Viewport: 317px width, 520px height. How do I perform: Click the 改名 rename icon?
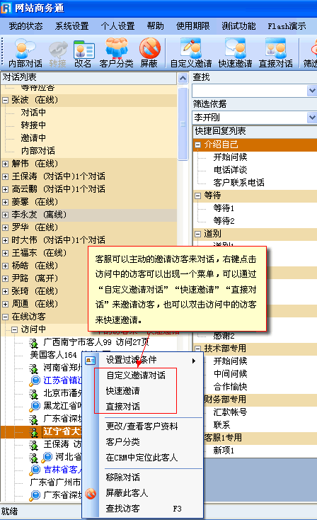tap(83, 53)
